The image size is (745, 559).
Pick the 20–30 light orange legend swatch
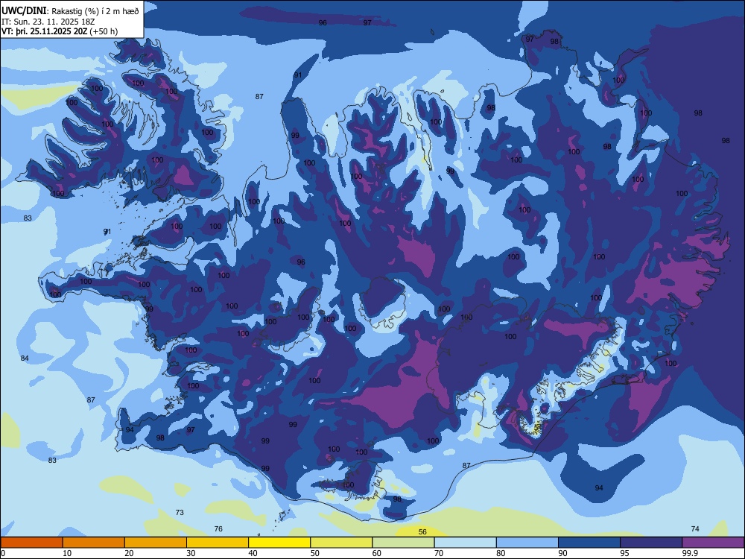[x=156, y=543]
